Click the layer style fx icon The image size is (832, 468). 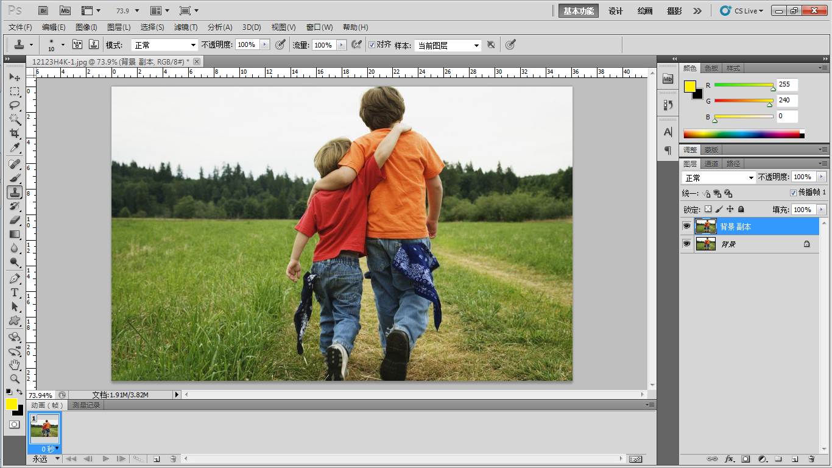point(728,458)
